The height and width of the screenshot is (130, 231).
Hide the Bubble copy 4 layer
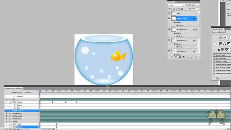[169, 18]
